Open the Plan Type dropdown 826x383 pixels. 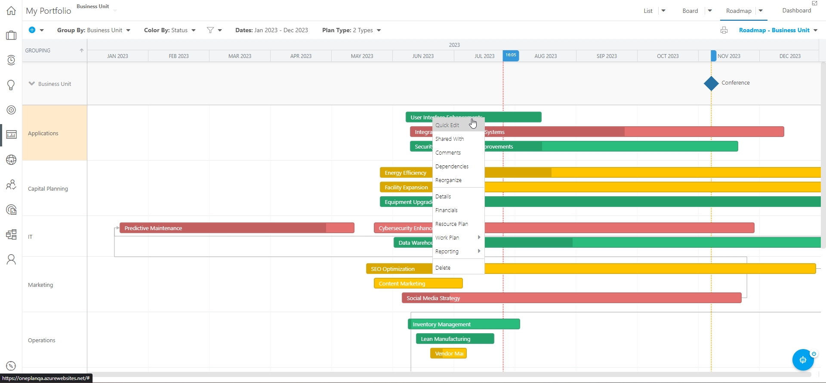point(351,30)
